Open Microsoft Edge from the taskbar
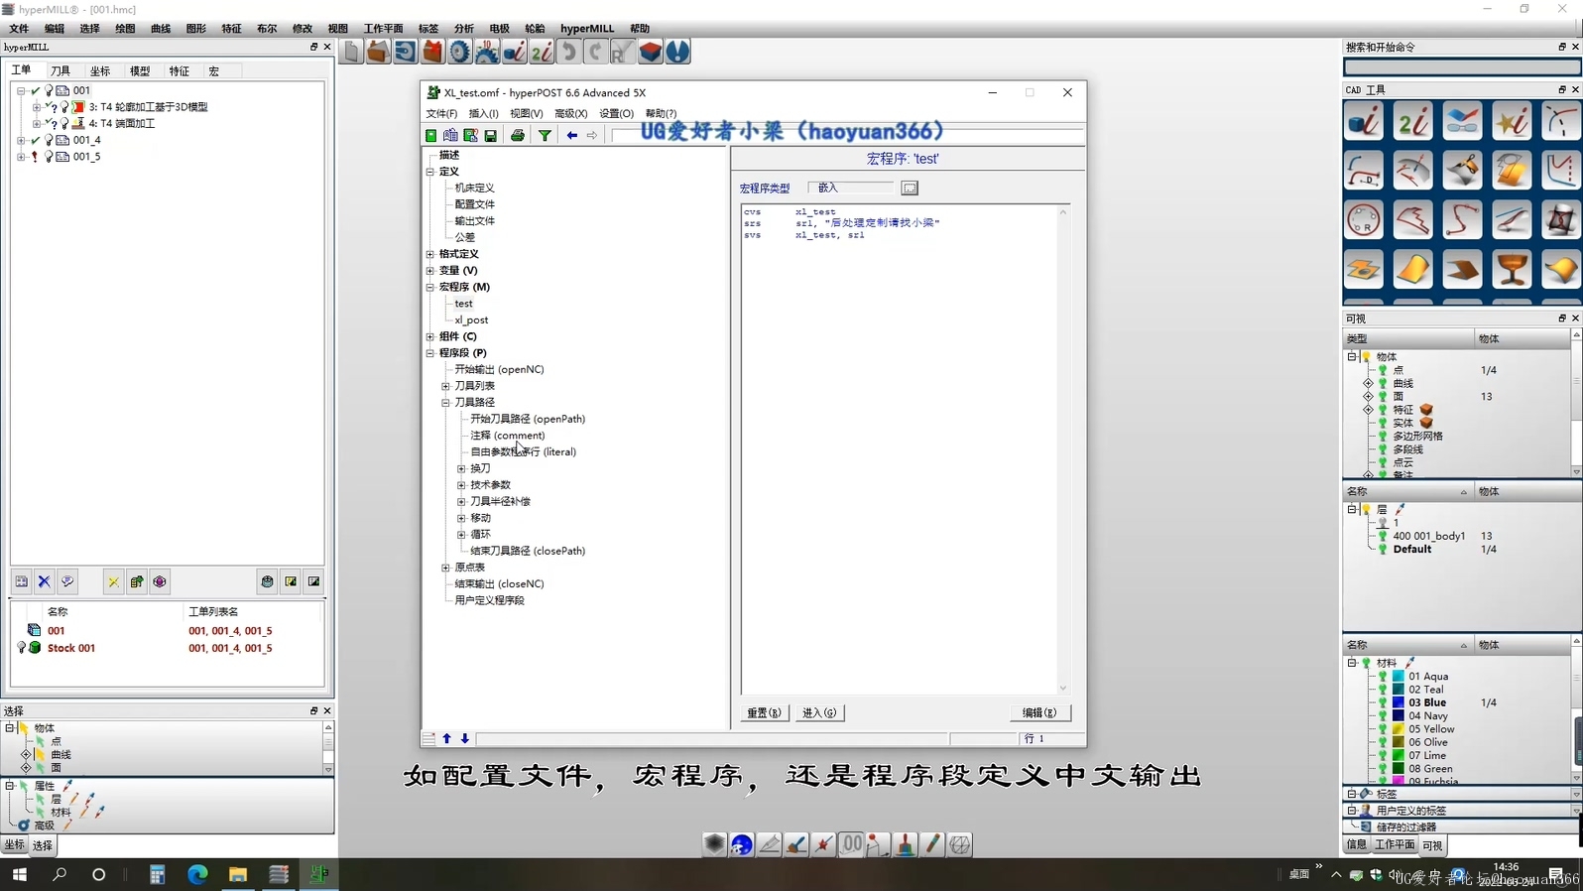 197,874
